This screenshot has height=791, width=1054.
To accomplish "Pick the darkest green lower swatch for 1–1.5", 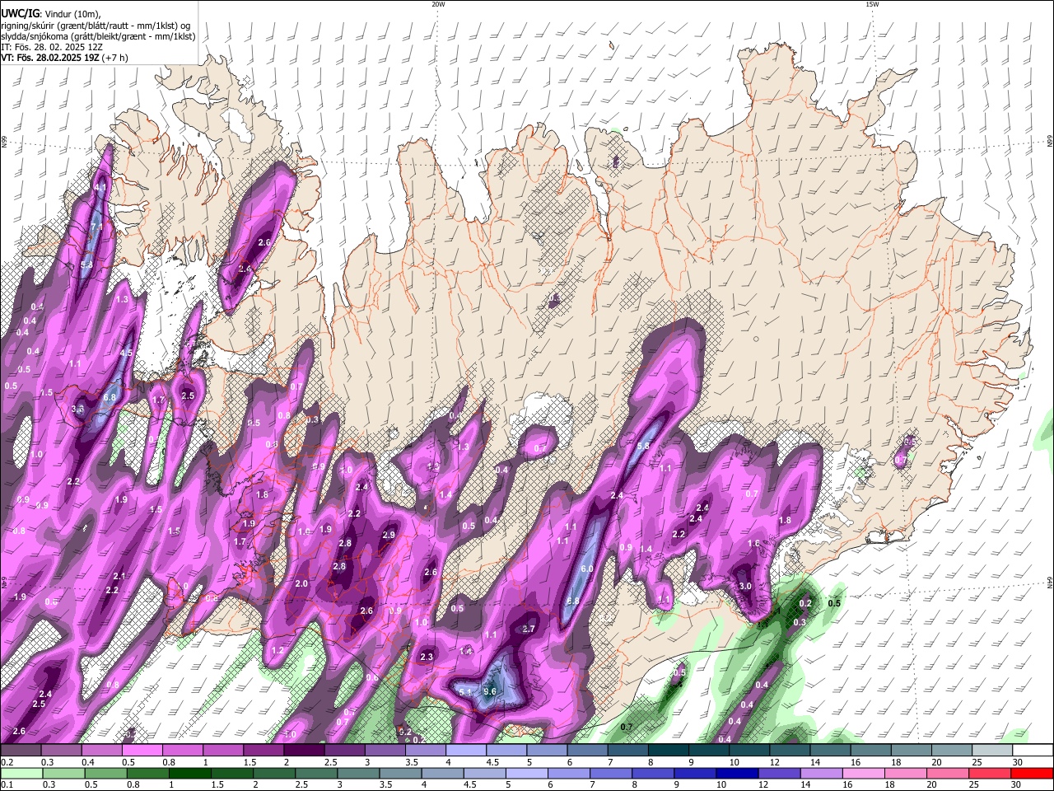I will coord(190,774).
